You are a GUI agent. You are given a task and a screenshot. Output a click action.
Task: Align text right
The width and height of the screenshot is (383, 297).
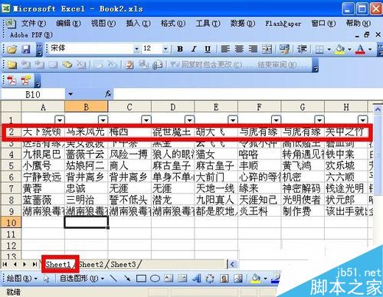[253, 48]
